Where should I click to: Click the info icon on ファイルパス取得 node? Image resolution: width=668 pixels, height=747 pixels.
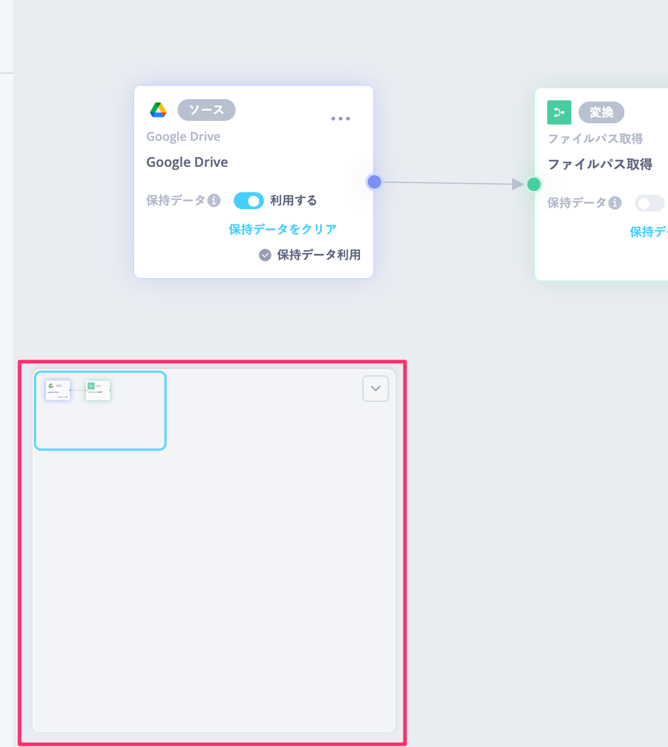[615, 203]
